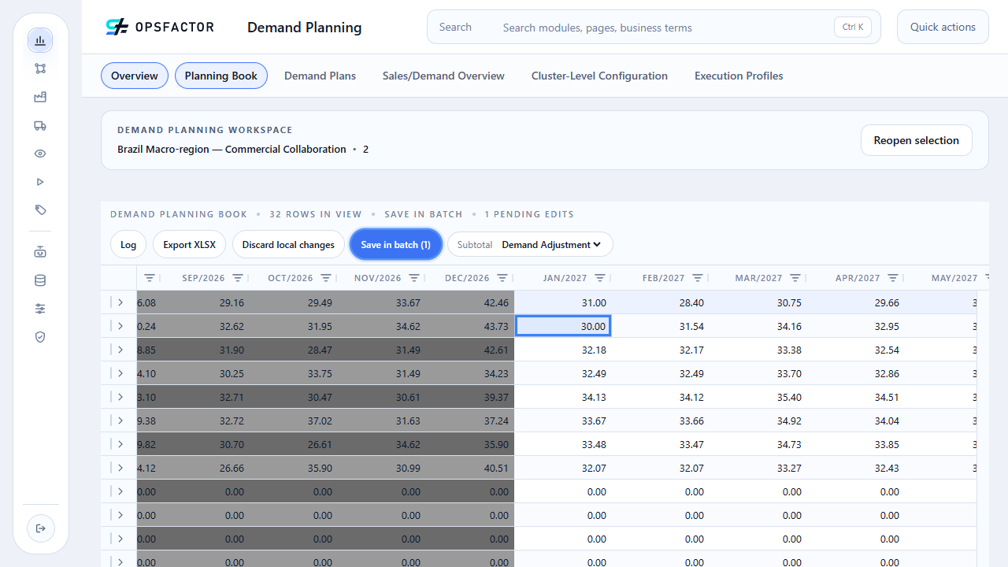
Task: Expand the row with 30.25 in SEP/2026
Action: [x=120, y=373]
